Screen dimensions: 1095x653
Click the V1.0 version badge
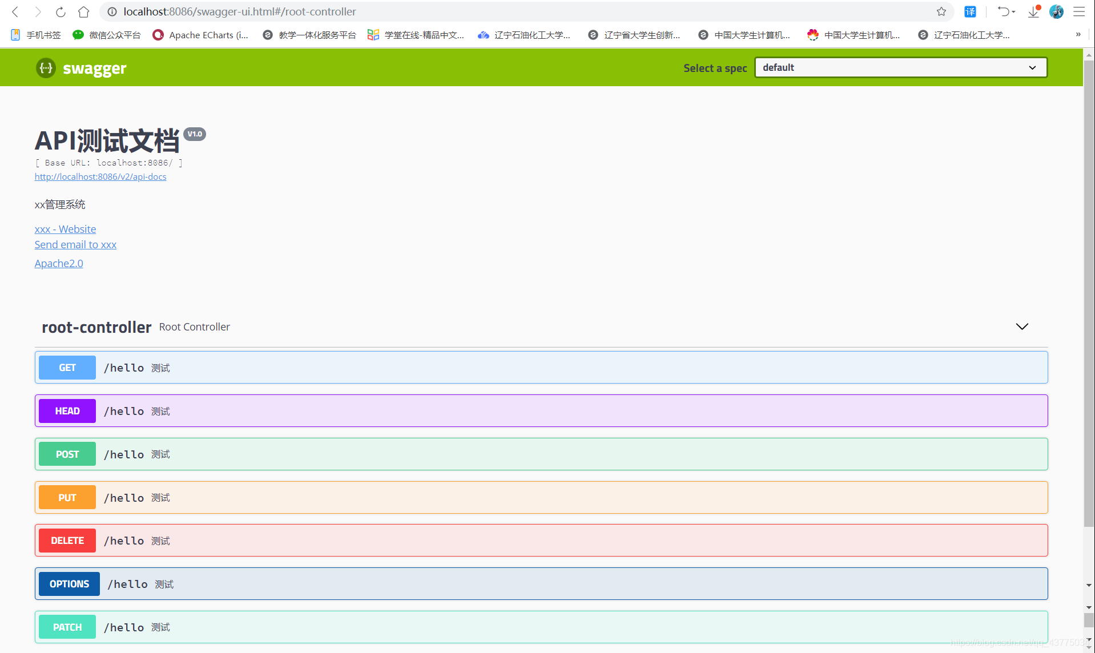coord(195,134)
